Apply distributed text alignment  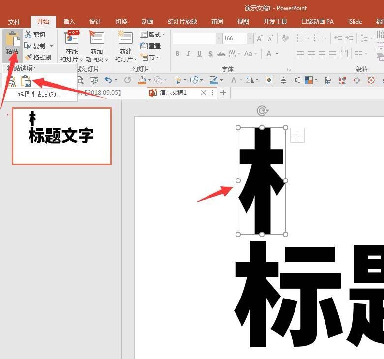point(344,54)
